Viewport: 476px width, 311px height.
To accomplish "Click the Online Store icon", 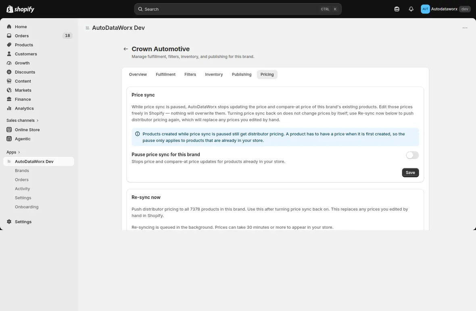I will (9, 130).
